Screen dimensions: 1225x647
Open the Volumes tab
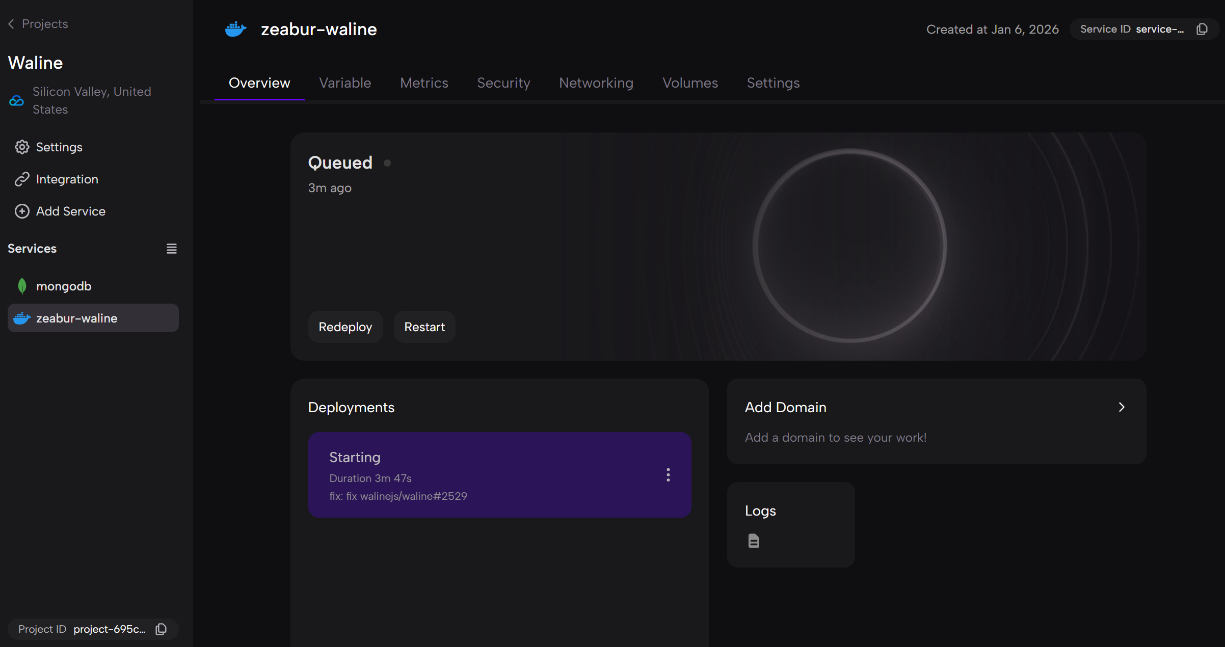690,83
